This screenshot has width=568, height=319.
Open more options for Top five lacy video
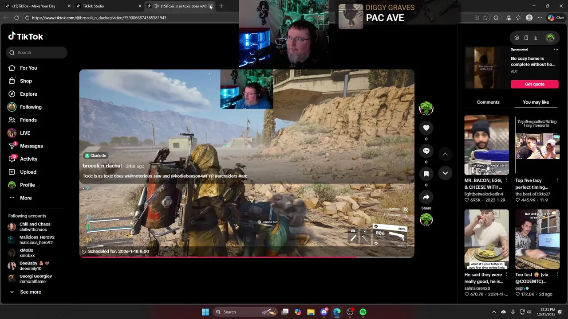tap(557, 180)
